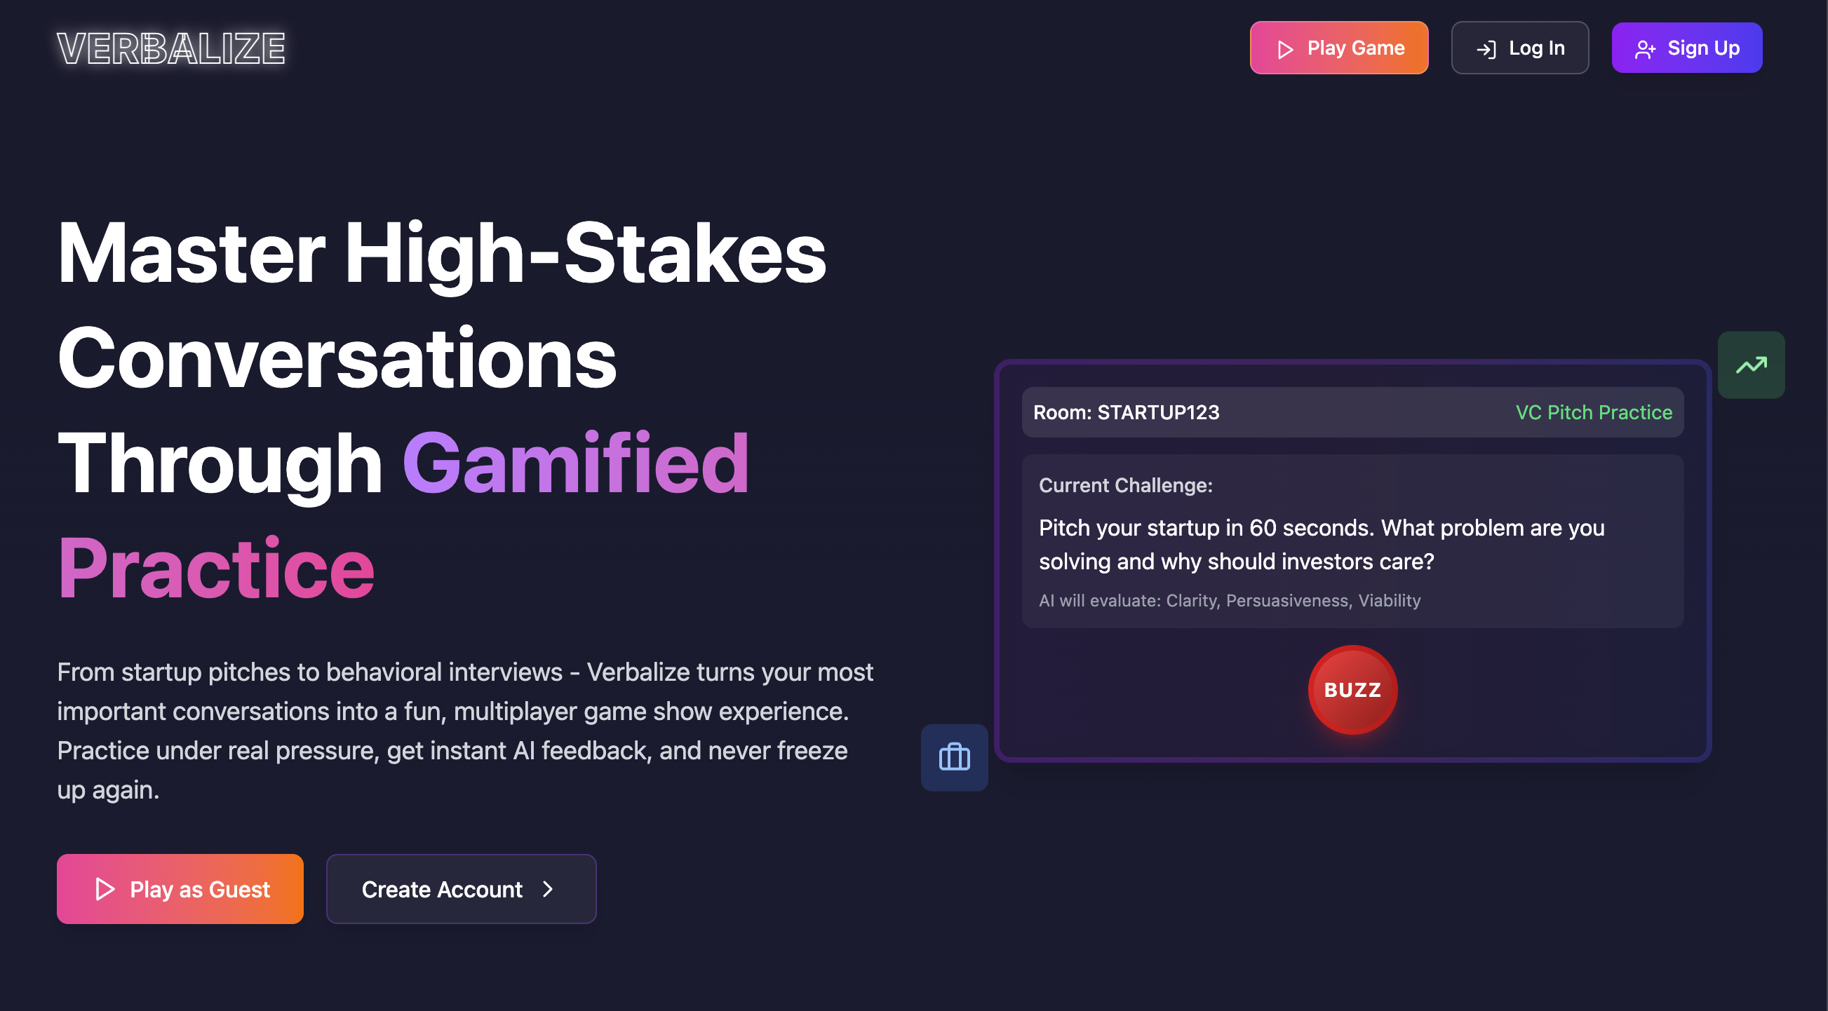Click the Create Account label text
The image size is (1828, 1011).
(441, 890)
